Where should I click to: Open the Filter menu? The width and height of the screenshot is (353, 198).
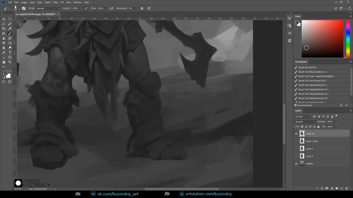56,2
